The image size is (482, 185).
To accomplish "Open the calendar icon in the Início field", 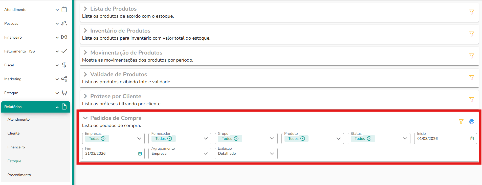I will pos(472,139).
